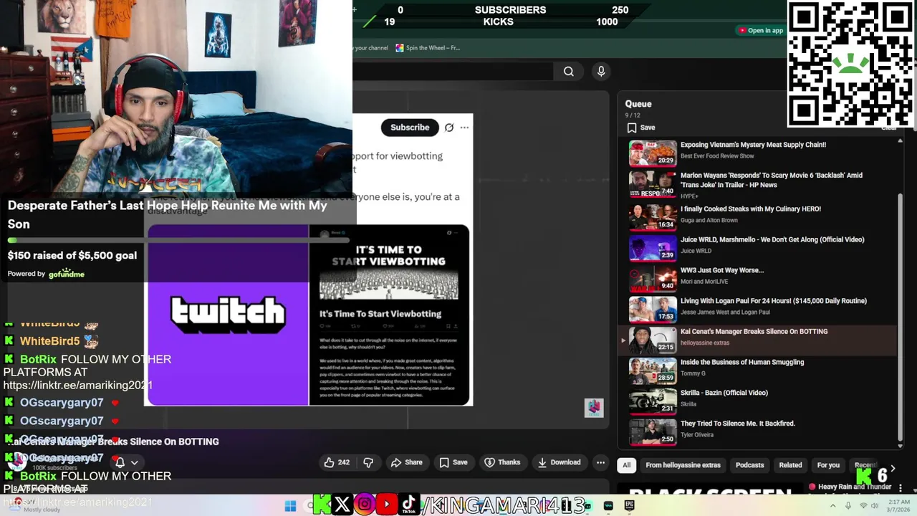The height and width of the screenshot is (516, 917).
Task: Click the YouTube search magnifier button
Action: click(x=569, y=71)
